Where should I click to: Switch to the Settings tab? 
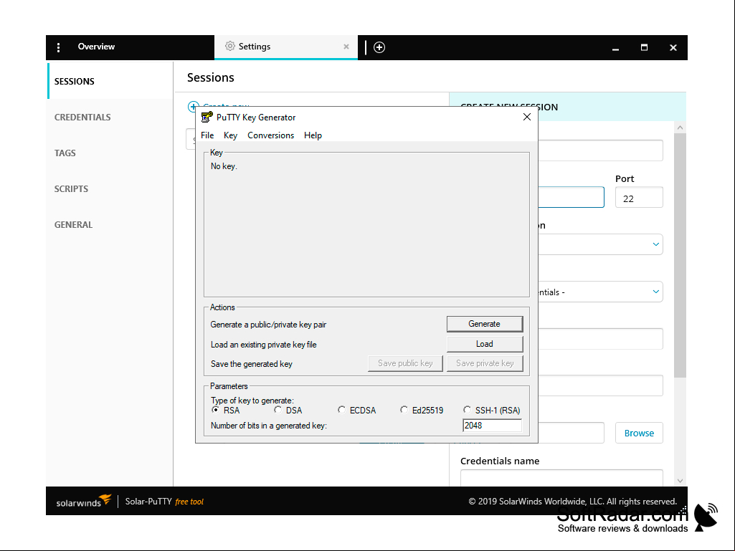pyautogui.click(x=286, y=47)
